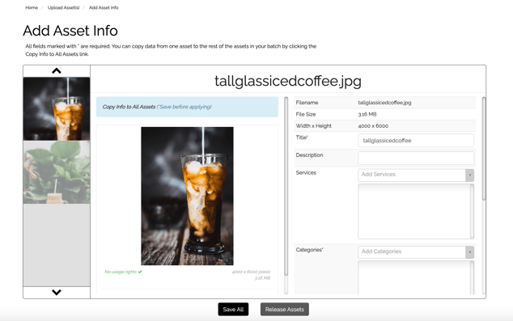Select the iced coffee thumbnail
This screenshot has height=321, width=513.
pos(57,109)
